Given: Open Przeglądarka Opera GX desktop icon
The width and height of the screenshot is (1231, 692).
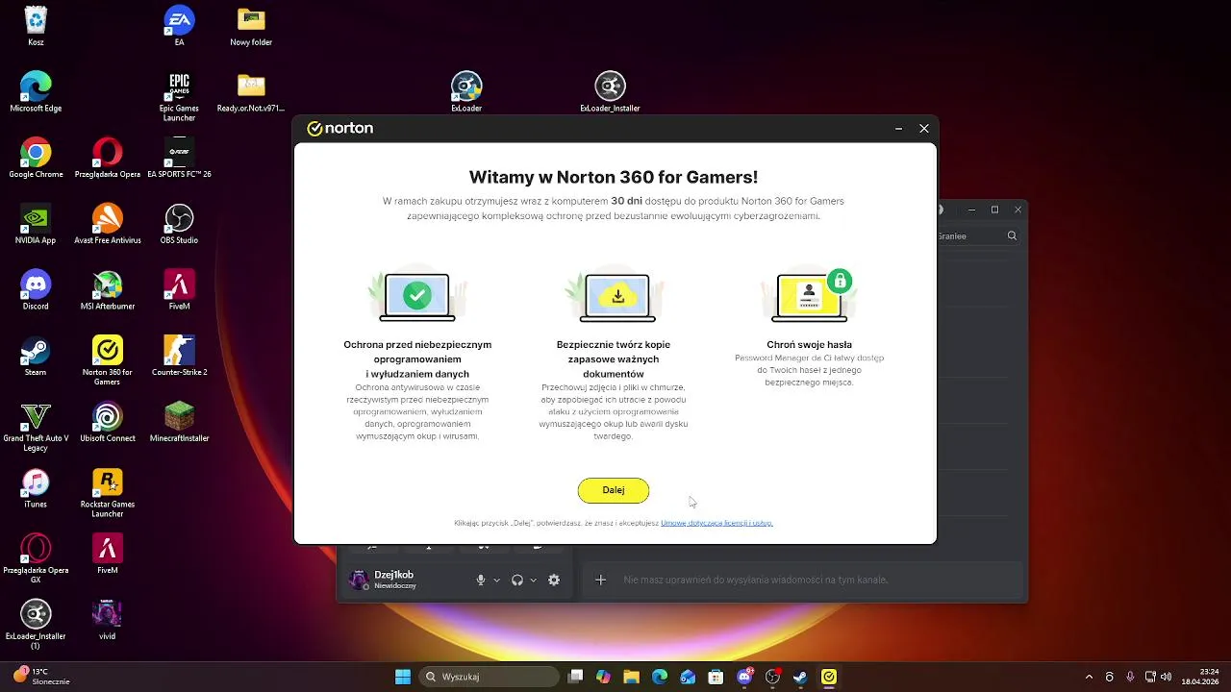Looking at the screenshot, I should [36, 558].
